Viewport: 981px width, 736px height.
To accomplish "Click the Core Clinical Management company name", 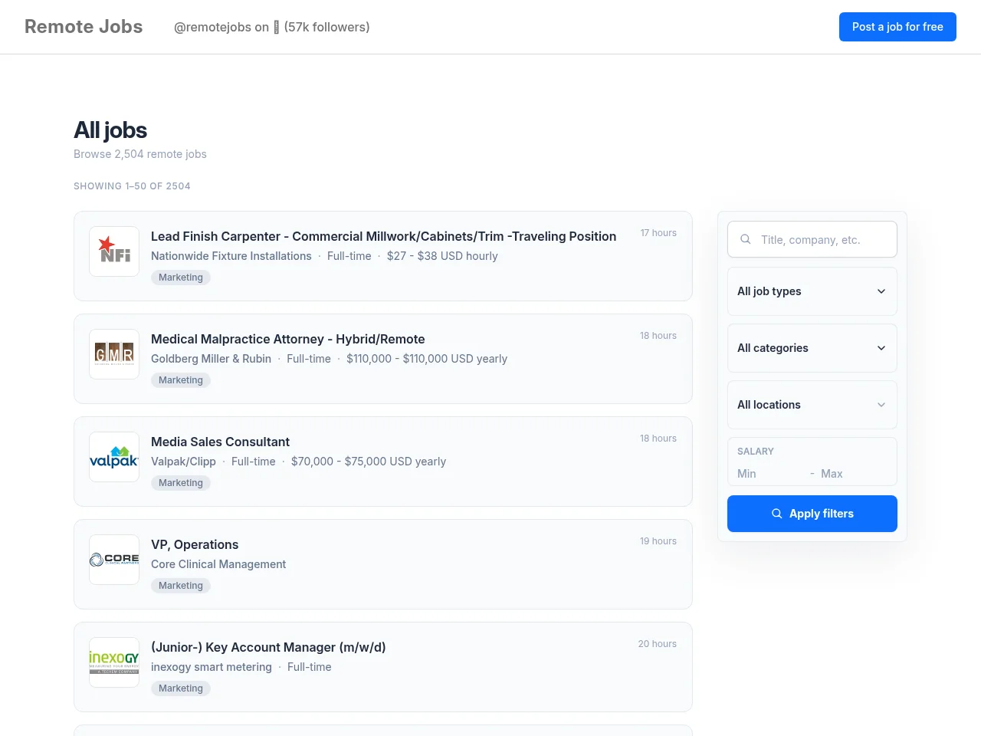I will (x=218, y=564).
